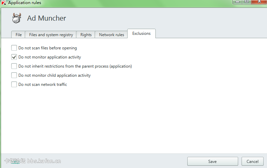Maximize the Application rules window
The width and height of the screenshot is (267, 168).
[x=247, y=2]
